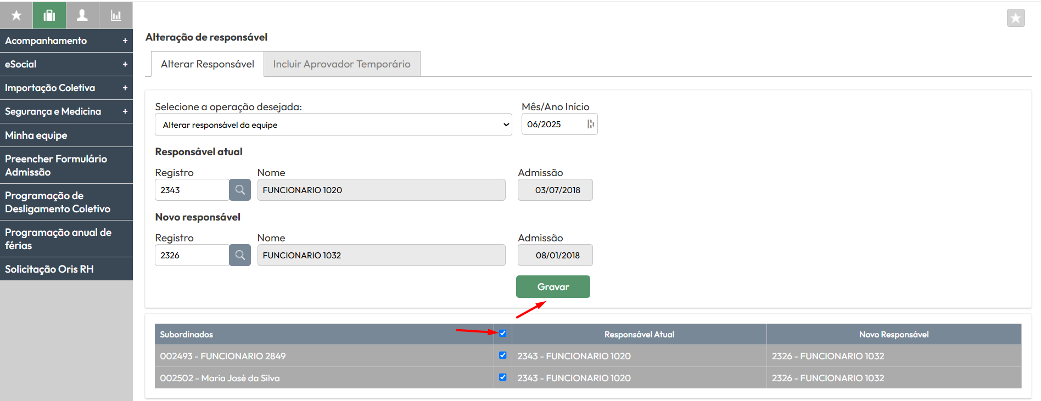Click the Responsável atual section label
The width and height of the screenshot is (1041, 401).
(x=199, y=151)
